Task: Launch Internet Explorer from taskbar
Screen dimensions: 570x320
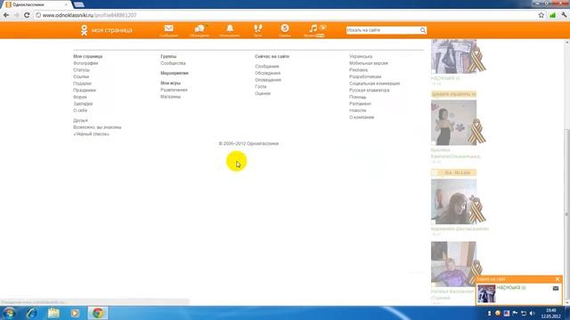Action: click(32, 313)
